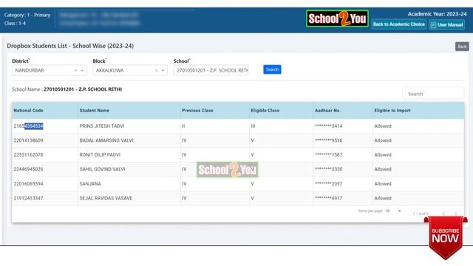Screen dimensions: 473x266
Task: Click Aadhaar number ending 9516
Action: pyautogui.click(x=328, y=140)
